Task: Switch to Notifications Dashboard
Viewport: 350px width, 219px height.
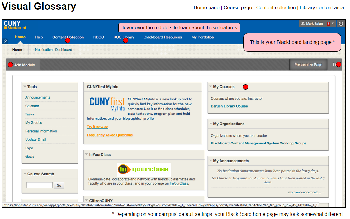Action: click(x=54, y=50)
